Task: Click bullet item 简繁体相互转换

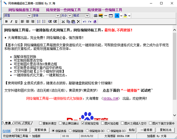Action: click(25, 57)
